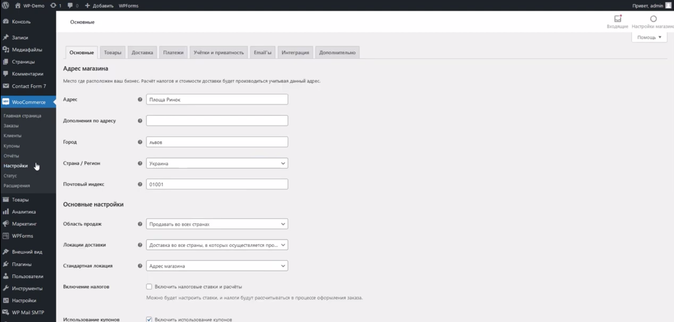Toggle the Включить использование купонов checkbox
The height and width of the screenshot is (322, 674).
click(x=149, y=319)
